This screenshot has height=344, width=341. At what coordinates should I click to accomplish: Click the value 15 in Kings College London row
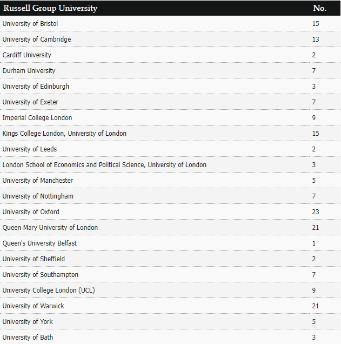coord(316,134)
